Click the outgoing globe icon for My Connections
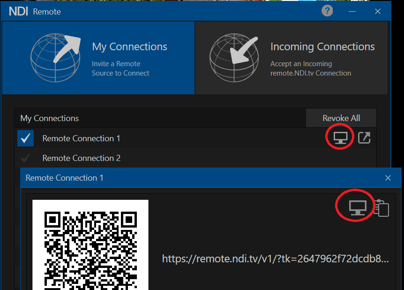Screen dimensions: 404x290 tap(56, 58)
